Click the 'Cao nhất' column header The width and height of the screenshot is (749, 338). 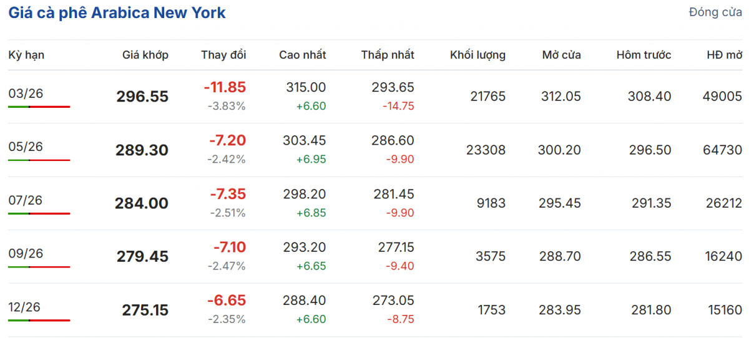coord(302,55)
